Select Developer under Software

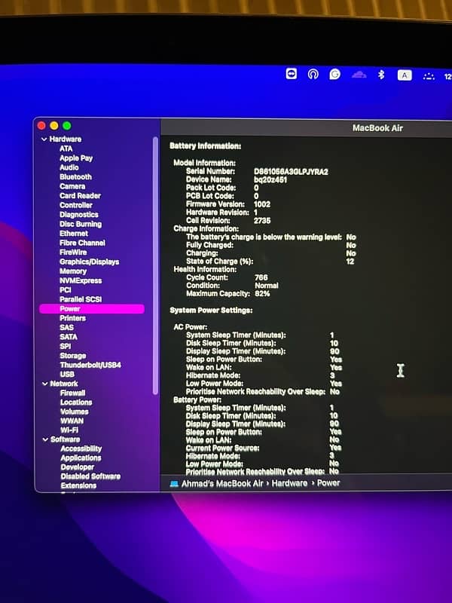[x=78, y=467]
